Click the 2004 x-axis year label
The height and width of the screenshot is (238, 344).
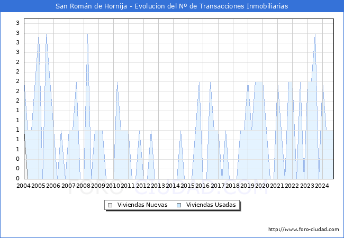pyautogui.click(x=23, y=186)
